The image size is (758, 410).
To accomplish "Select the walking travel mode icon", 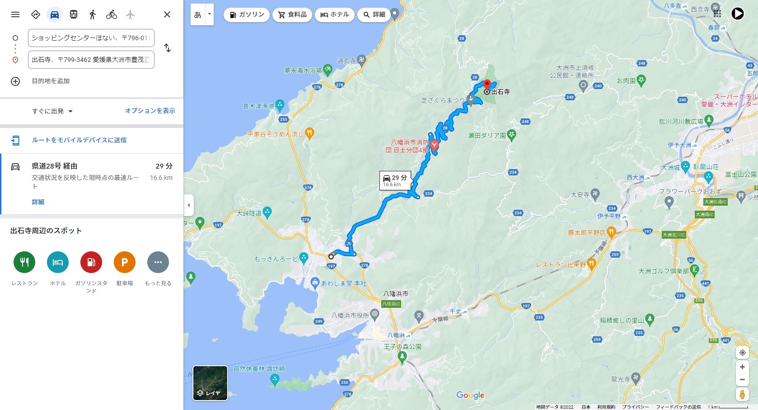I will [x=93, y=14].
